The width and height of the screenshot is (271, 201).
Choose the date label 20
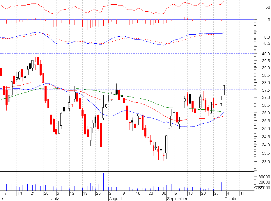(x=203, y=193)
